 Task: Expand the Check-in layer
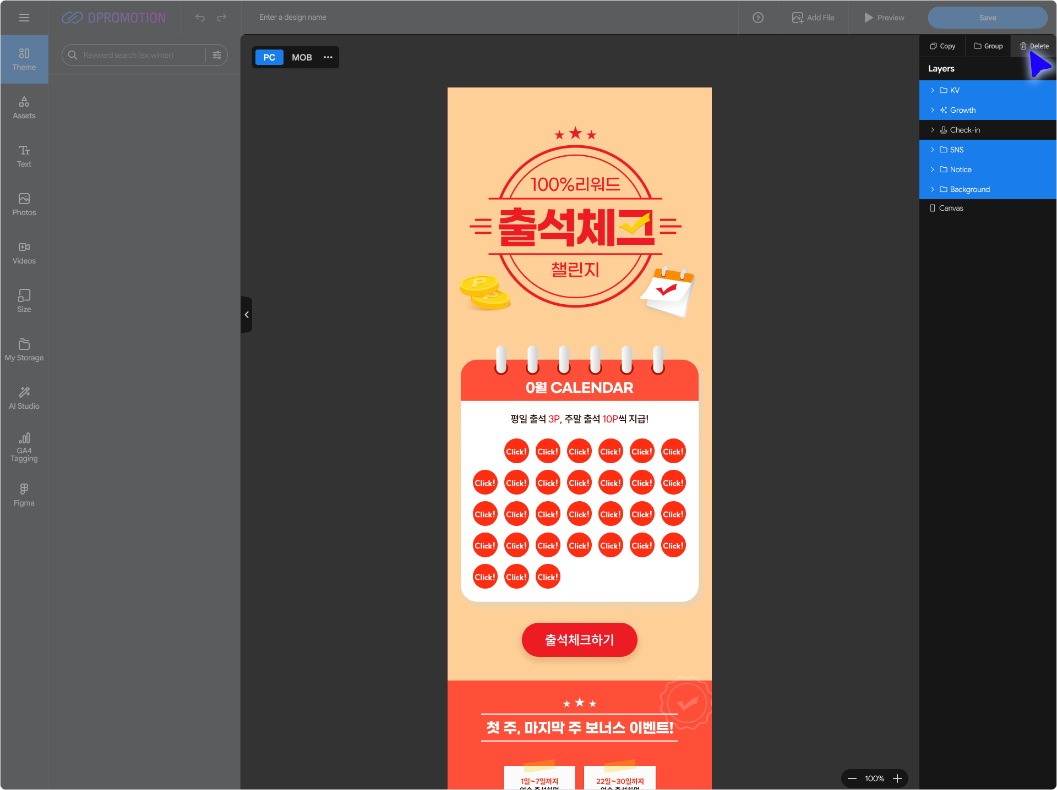[x=932, y=130]
